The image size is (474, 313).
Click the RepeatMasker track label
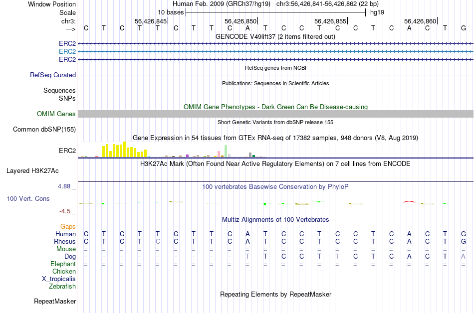[55, 301]
